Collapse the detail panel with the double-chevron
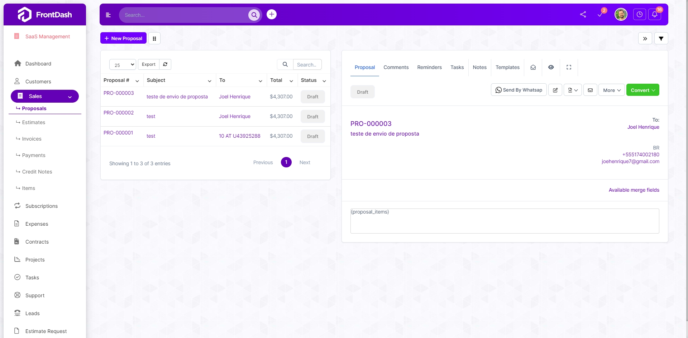The width and height of the screenshot is (688, 338). point(645,38)
